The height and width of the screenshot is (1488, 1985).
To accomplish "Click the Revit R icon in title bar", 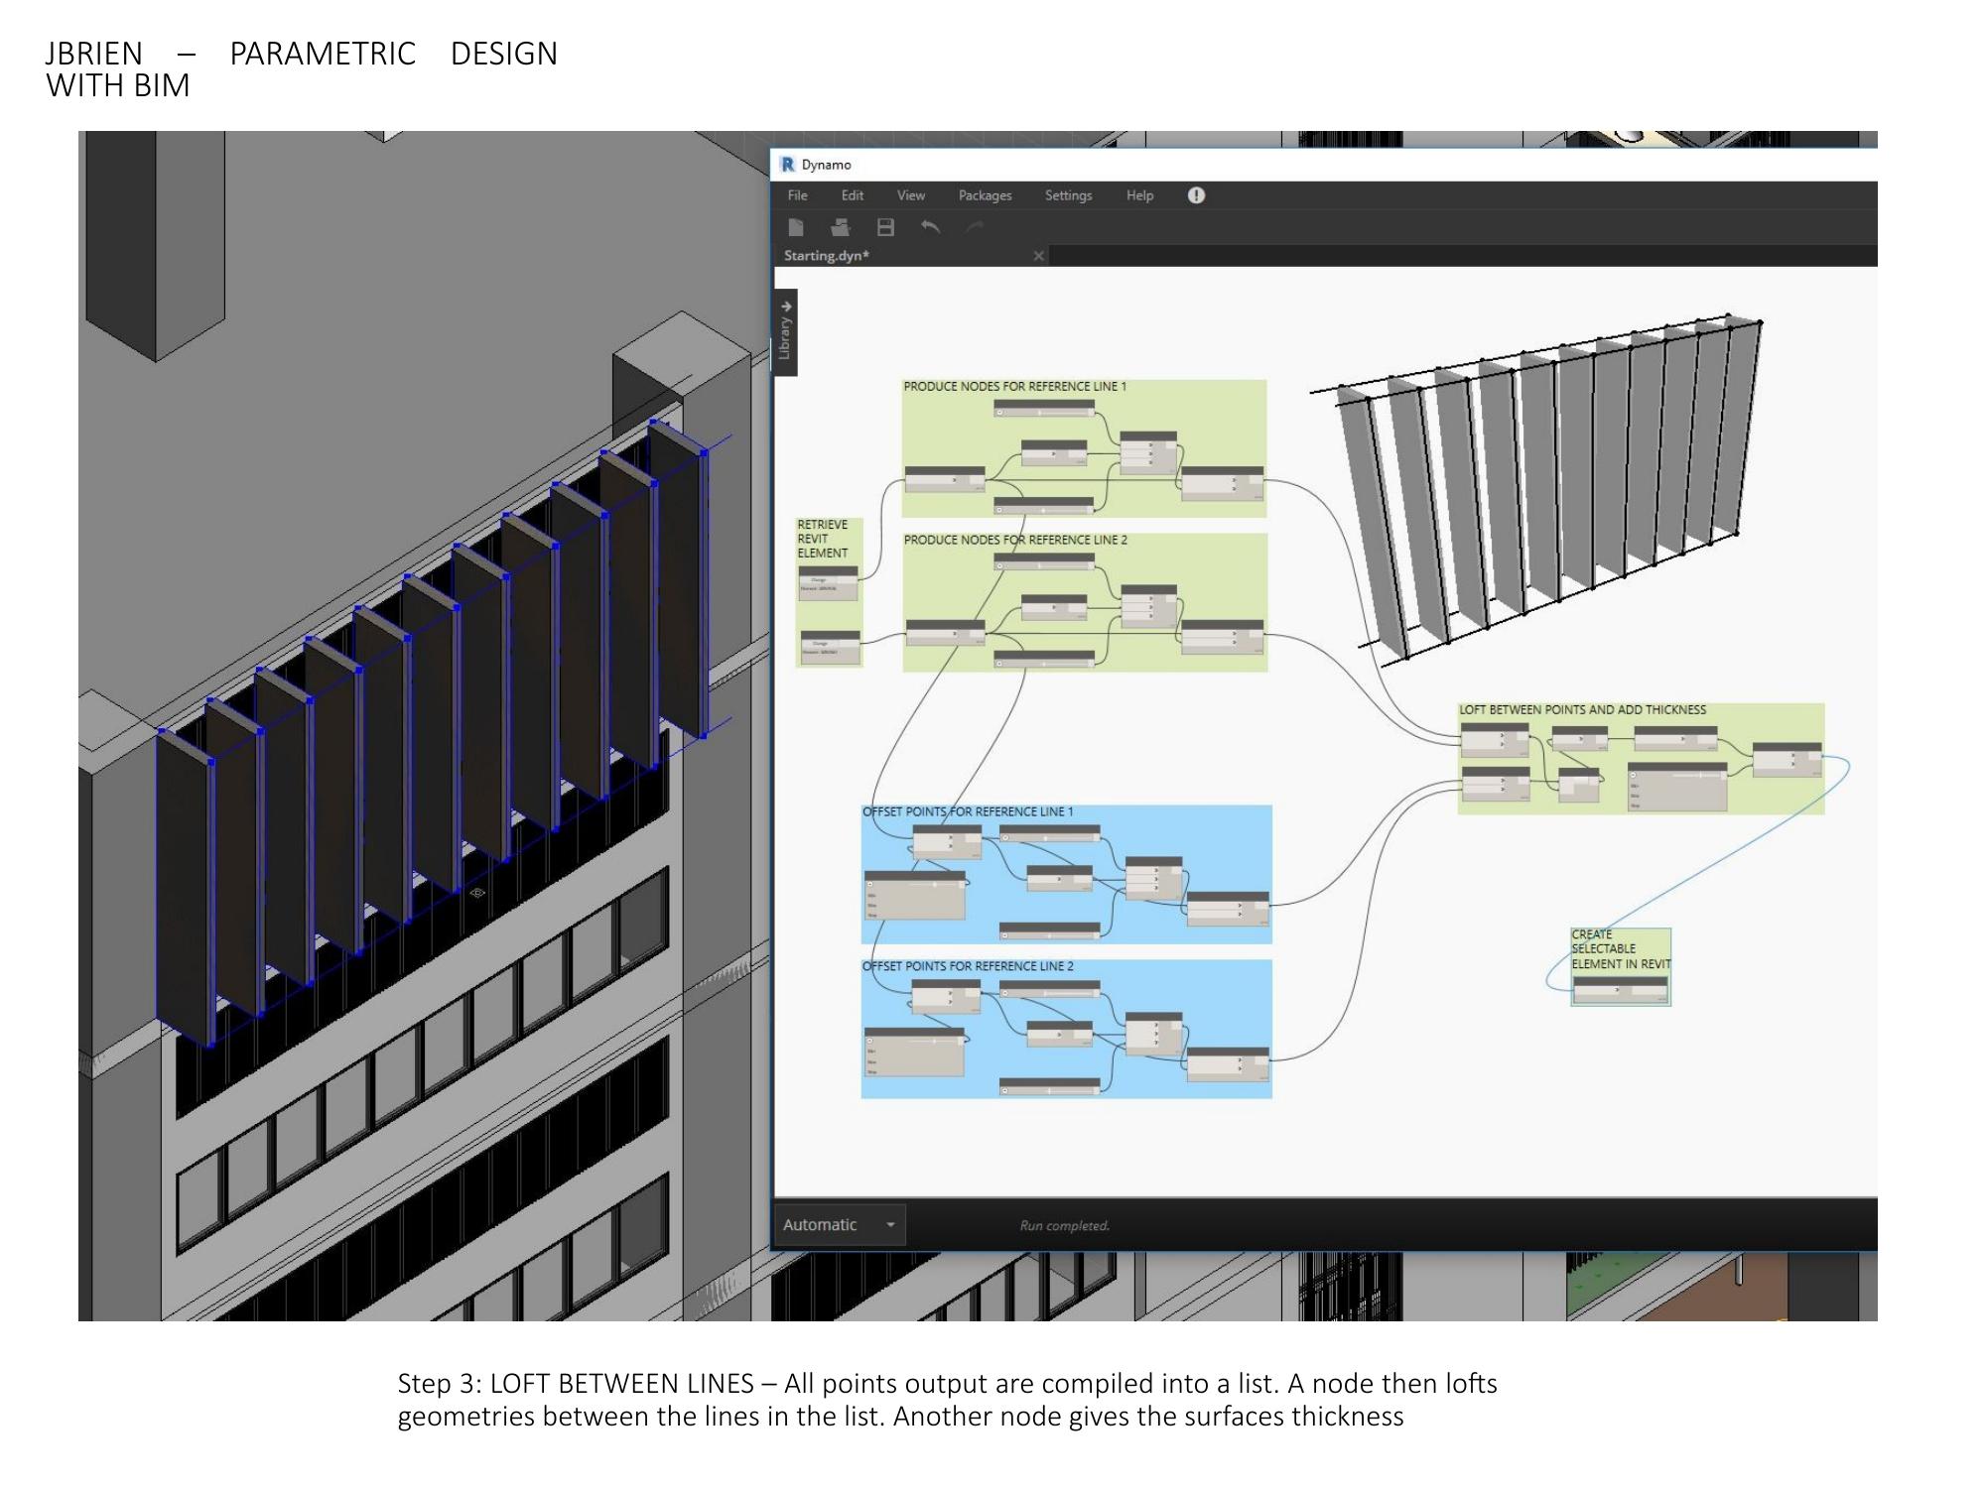I will (x=788, y=165).
